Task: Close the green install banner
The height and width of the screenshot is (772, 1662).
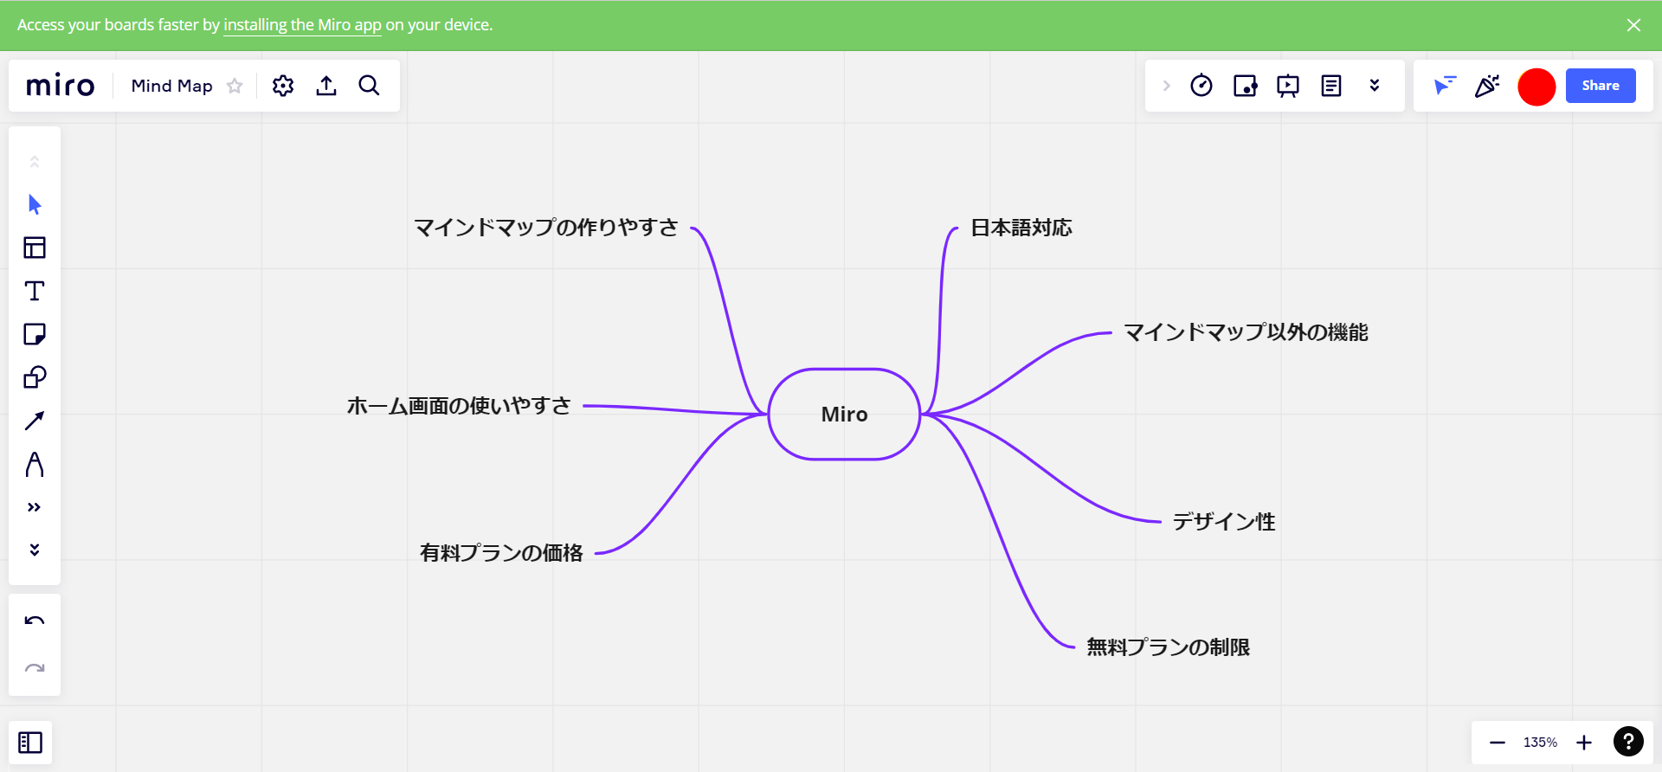Action: point(1633,25)
